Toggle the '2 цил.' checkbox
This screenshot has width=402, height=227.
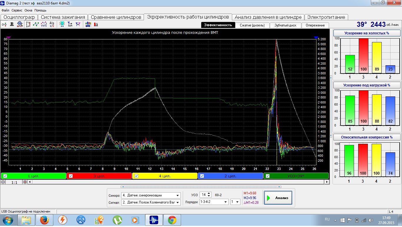(202, 176)
